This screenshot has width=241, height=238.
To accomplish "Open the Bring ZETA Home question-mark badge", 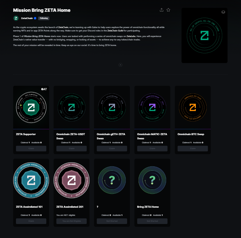I will [152, 180].
